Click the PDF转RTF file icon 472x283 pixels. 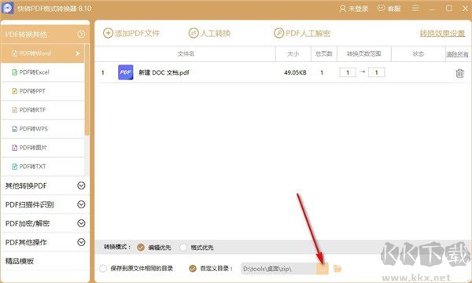pyautogui.click(x=14, y=110)
